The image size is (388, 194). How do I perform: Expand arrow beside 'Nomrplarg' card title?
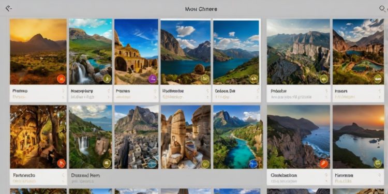tap(109, 91)
